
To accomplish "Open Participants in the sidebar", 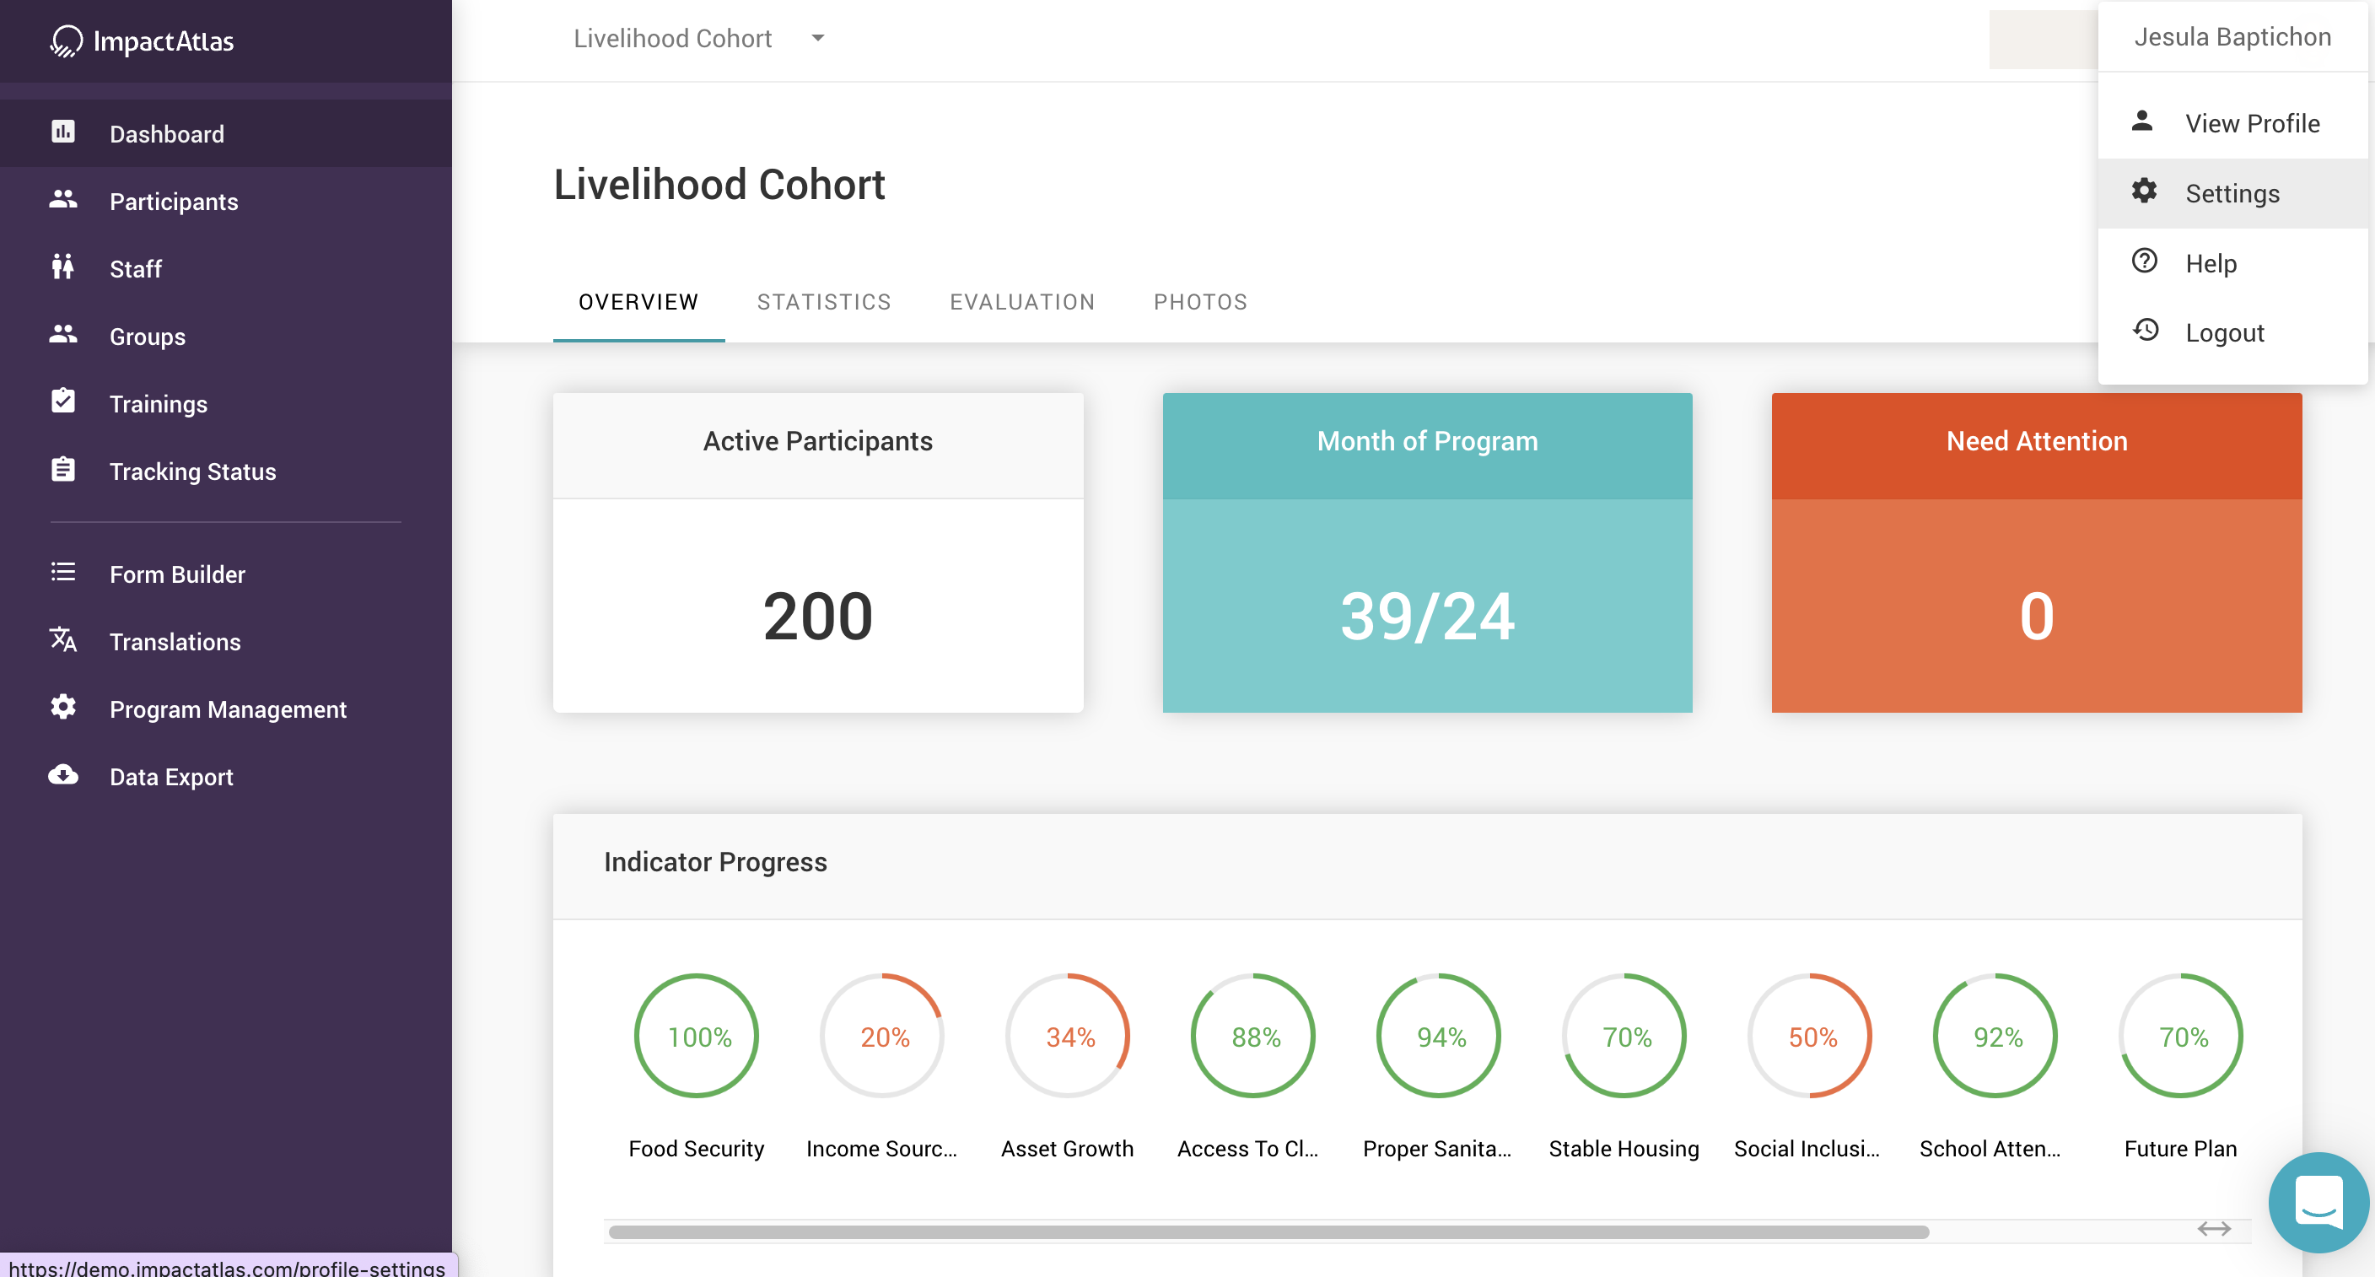I will [174, 201].
